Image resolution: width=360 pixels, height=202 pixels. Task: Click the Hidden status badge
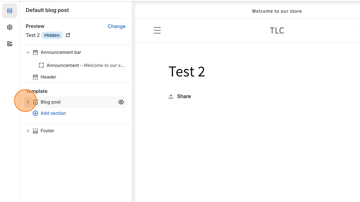click(52, 35)
